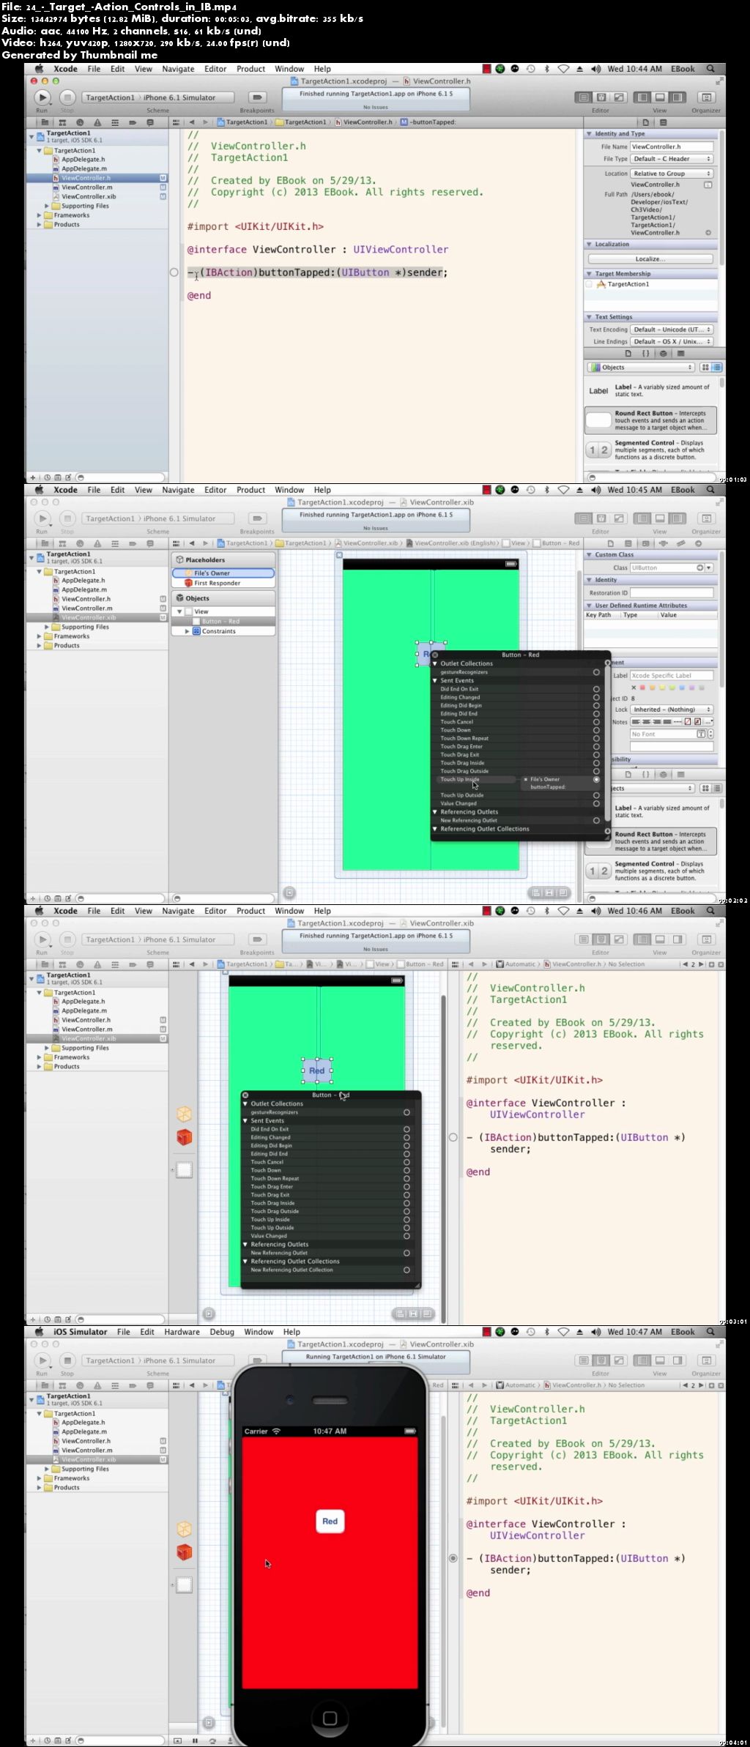Viewport: 750px width, 1747px height.
Task: Collapse Sent Events section in 10:45 AM popup
Action: pos(435,681)
